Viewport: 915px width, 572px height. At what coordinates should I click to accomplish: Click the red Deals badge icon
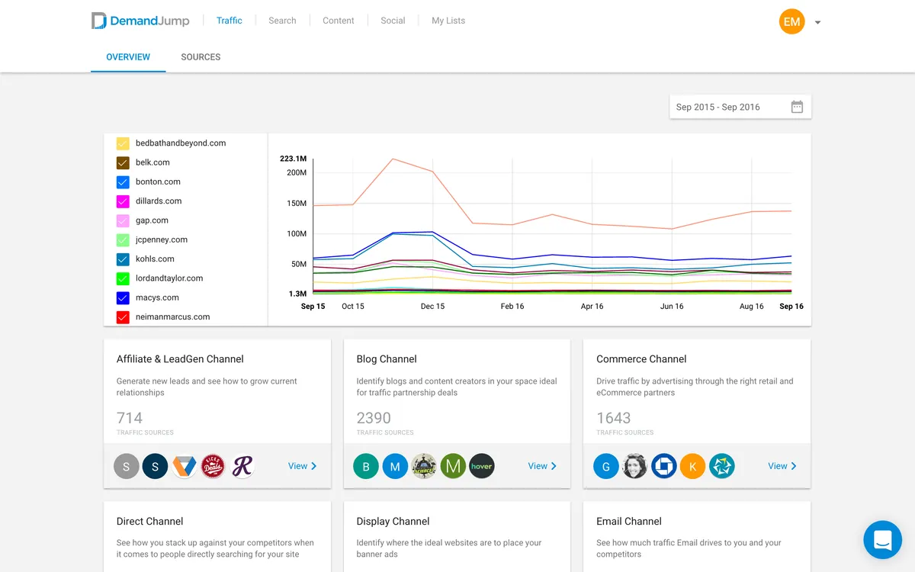pyautogui.click(x=213, y=466)
